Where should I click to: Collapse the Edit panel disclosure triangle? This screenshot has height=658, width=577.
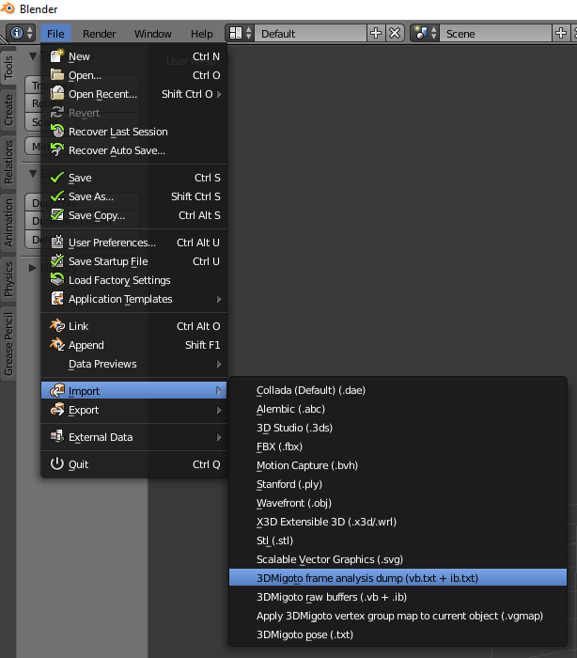pyautogui.click(x=33, y=173)
